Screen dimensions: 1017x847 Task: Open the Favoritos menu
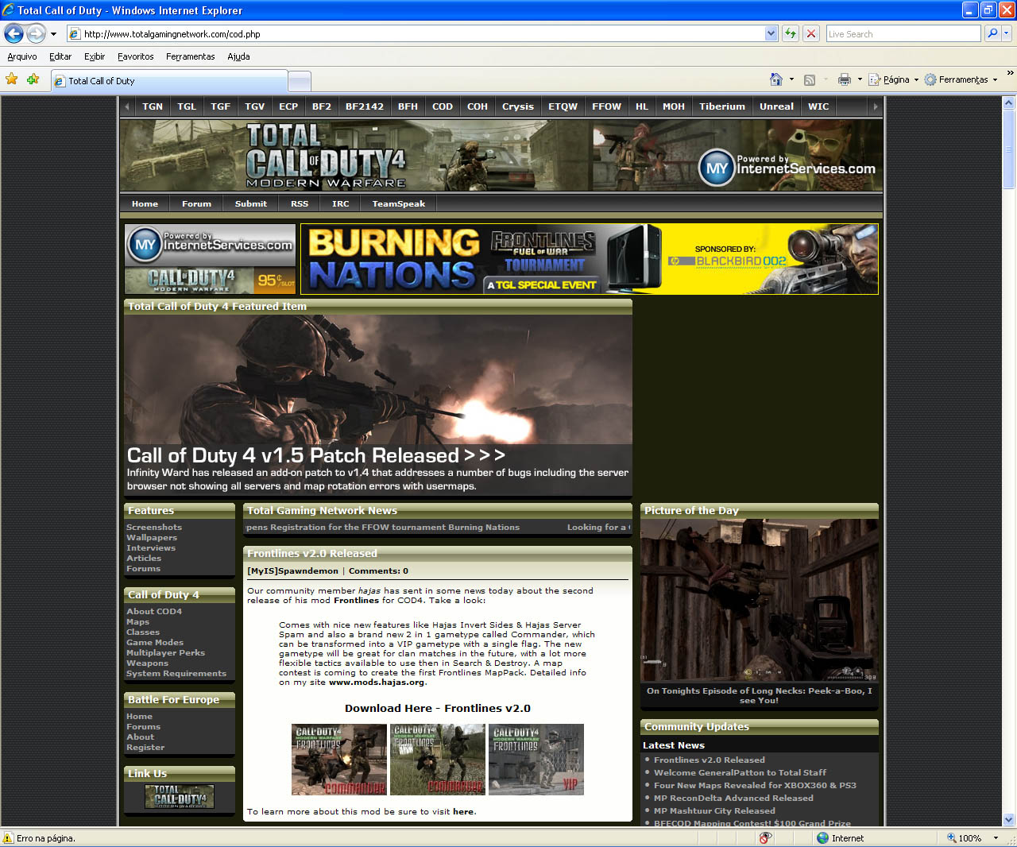click(135, 56)
